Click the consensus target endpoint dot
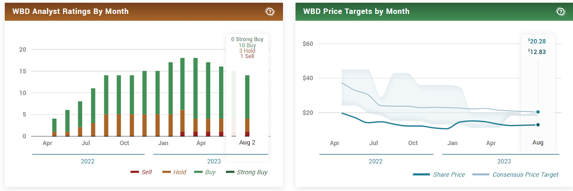 click(x=538, y=112)
